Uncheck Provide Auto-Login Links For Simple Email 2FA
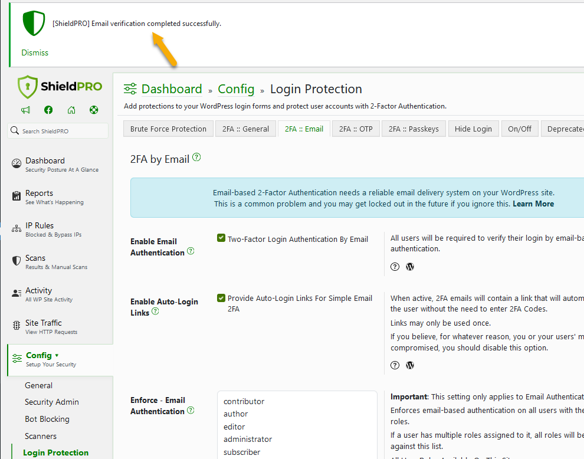The height and width of the screenshot is (459, 584). pos(221,298)
